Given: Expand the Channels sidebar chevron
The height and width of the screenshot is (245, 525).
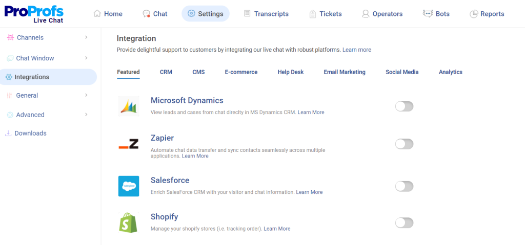Looking at the screenshot, I should [x=86, y=37].
